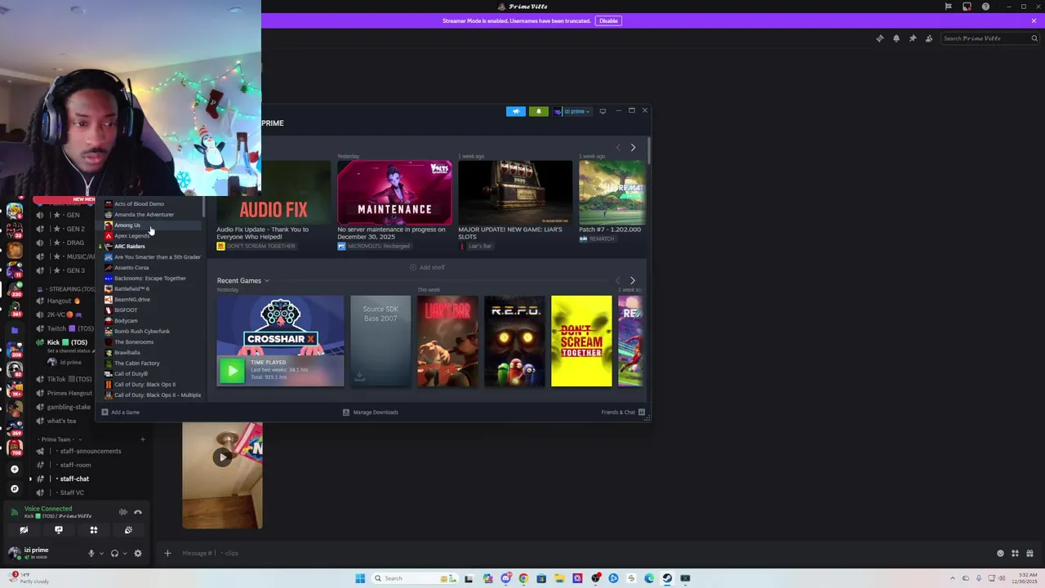
Task: Add a server in Discord sidebar
Action: 14,469
